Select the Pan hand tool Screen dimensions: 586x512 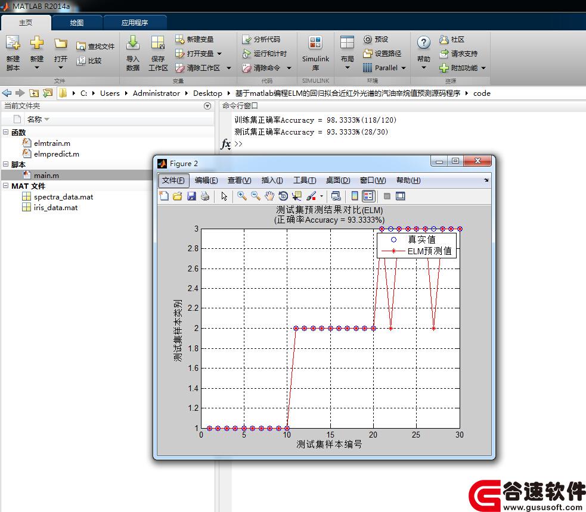[x=269, y=196]
